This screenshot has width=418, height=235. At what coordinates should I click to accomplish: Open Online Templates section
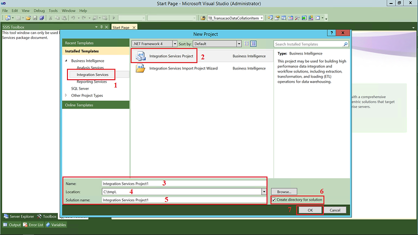point(96,105)
